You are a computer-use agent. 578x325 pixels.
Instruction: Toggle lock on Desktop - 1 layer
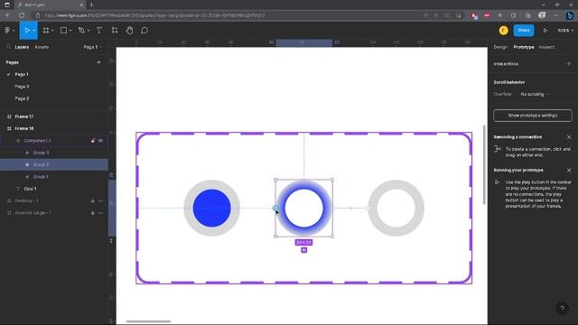pos(93,200)
